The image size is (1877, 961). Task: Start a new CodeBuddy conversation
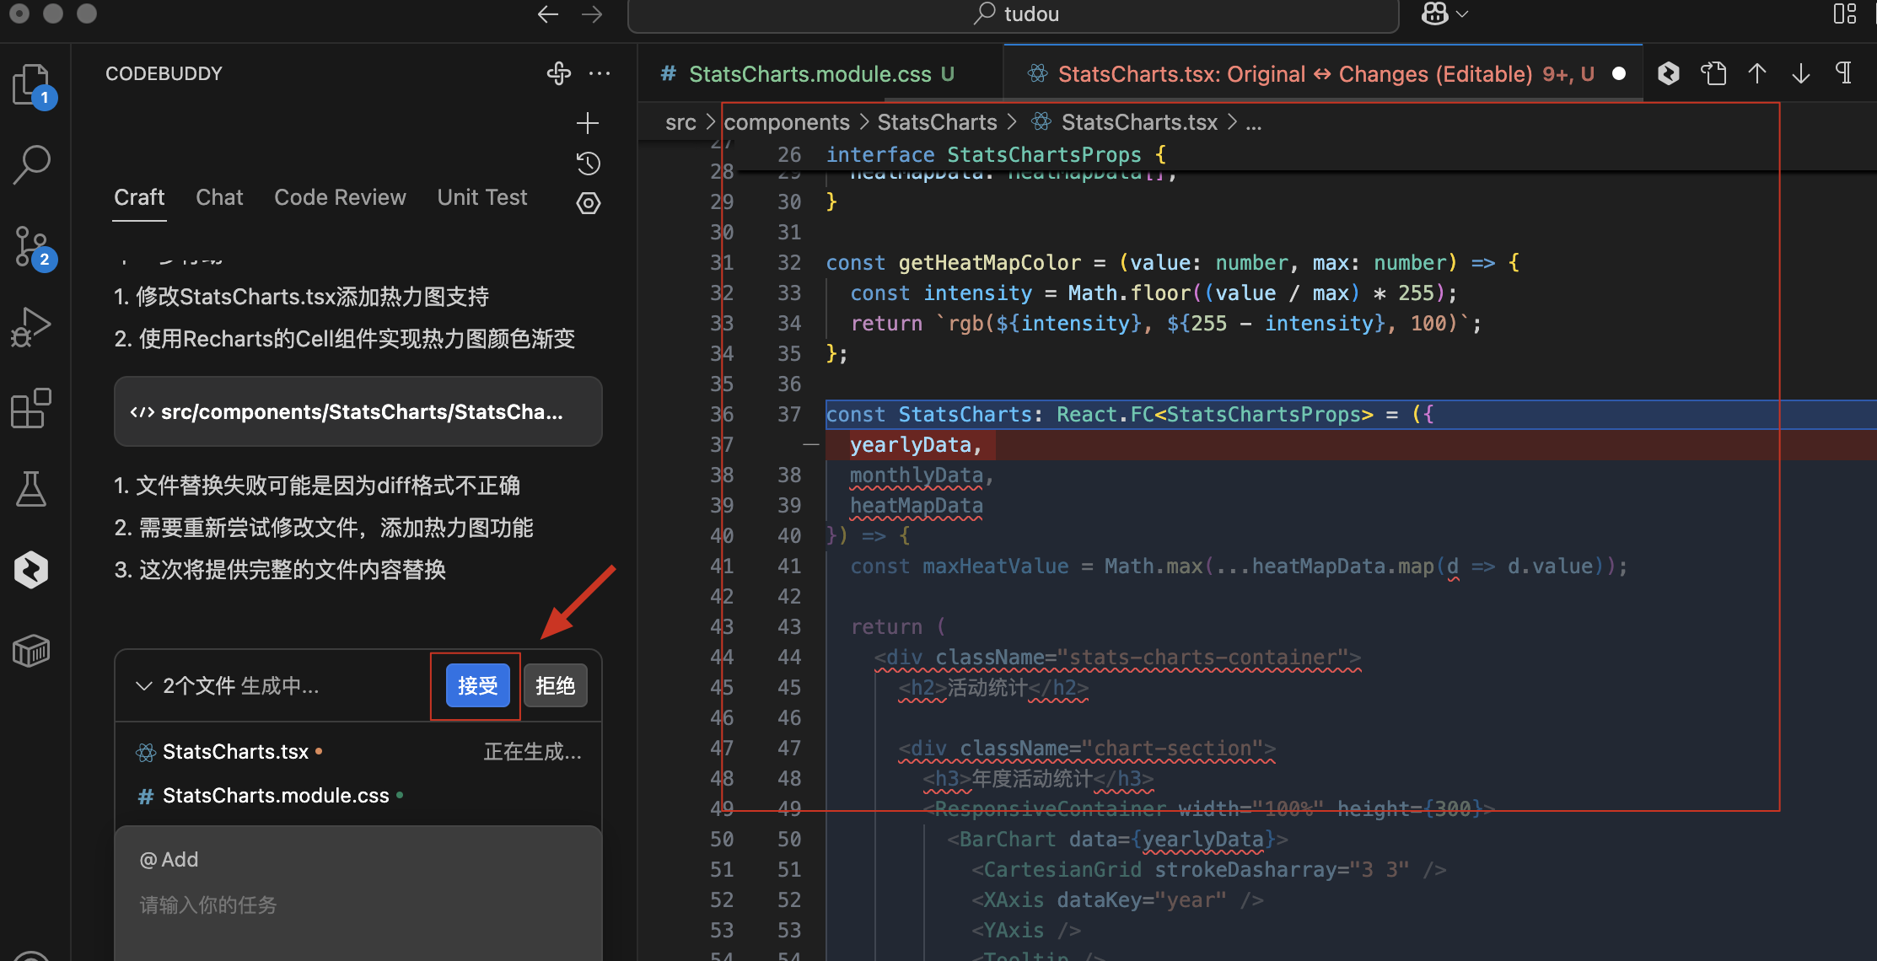click(587, 123)
